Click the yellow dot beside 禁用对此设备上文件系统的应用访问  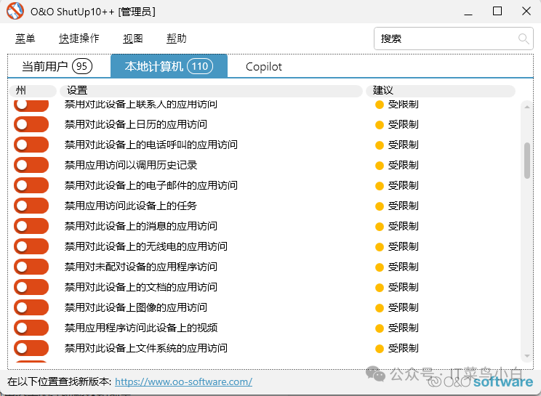pyautogui.click(x=379, y=349)
